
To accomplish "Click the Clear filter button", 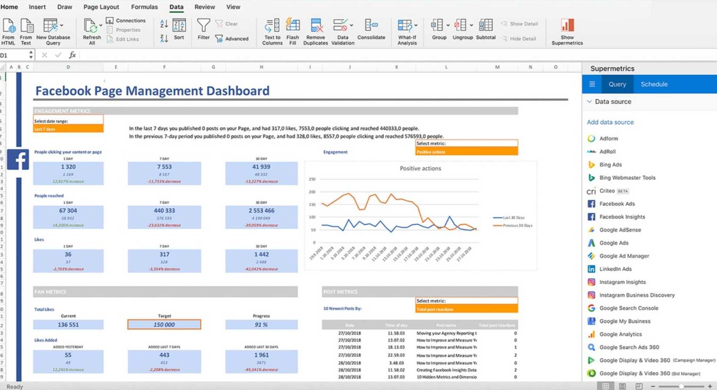I will point(226,24).
